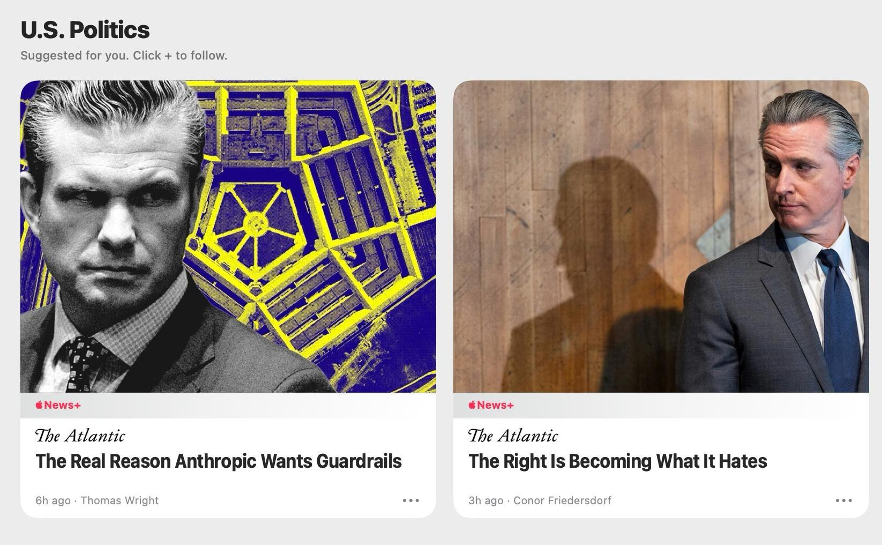Click the "3h ago" timestamp
882x545 pixels.
(486, 500)
